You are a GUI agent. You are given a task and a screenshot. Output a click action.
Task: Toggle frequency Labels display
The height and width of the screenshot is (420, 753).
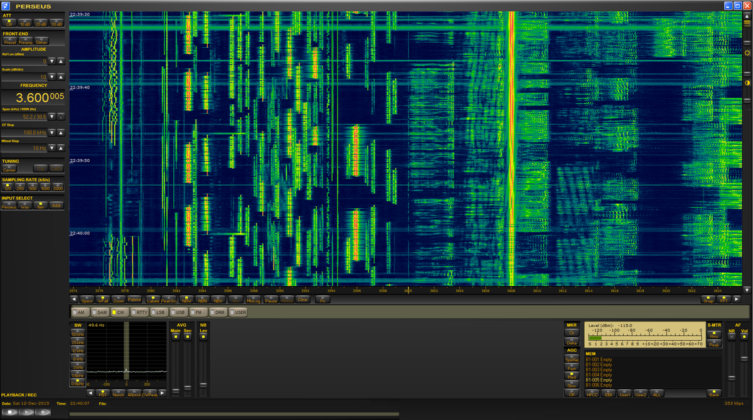(x=153, y=300)
